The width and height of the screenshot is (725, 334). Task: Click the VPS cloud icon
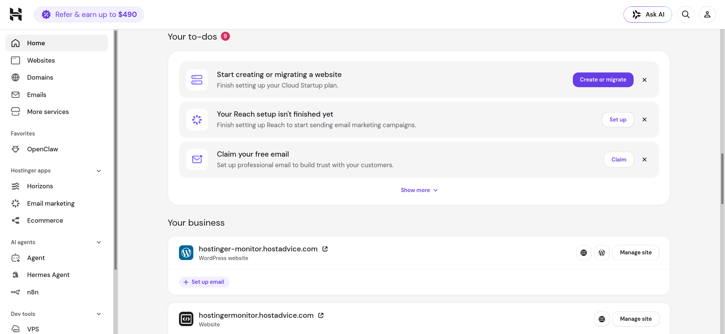tap(15, 329)
